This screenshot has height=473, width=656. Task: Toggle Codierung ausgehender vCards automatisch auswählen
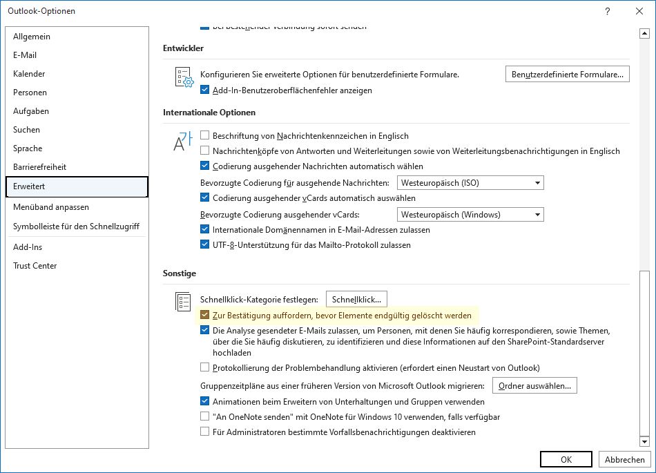click(204, 197)
